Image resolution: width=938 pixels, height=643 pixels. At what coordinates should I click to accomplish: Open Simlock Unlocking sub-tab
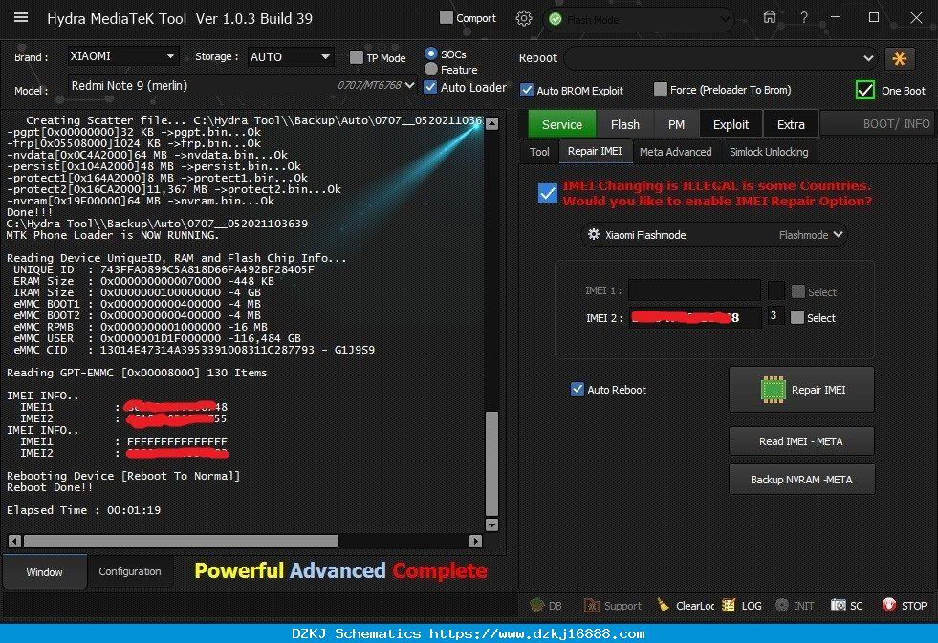(x=769, y=152)
